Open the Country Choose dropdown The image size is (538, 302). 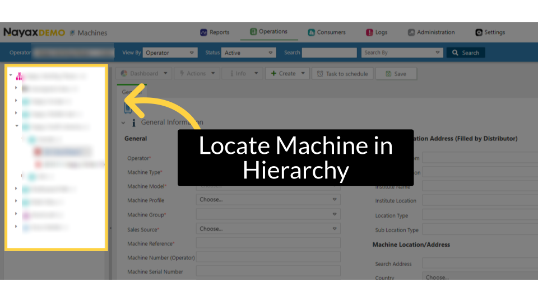click(480, 276)
